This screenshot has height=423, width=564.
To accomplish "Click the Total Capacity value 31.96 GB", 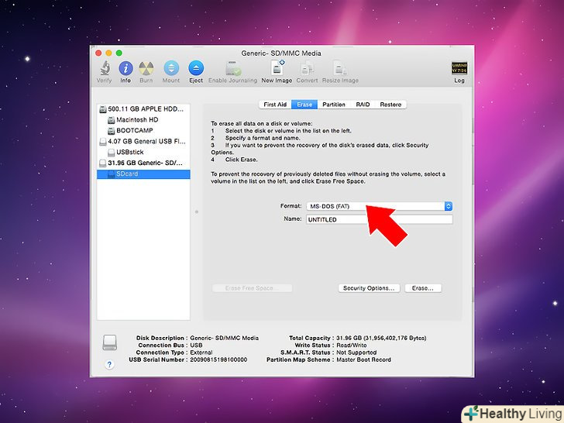I will (x=381, y=338).
